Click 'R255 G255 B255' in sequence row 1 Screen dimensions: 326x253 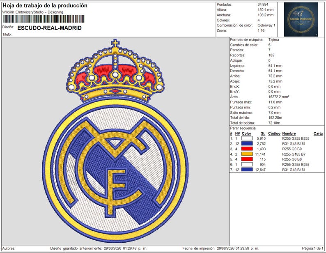point(296,138)
